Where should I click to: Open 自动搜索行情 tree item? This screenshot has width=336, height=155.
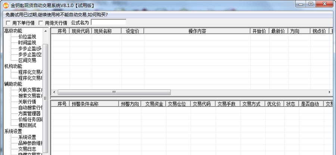(x=31, y=108)
